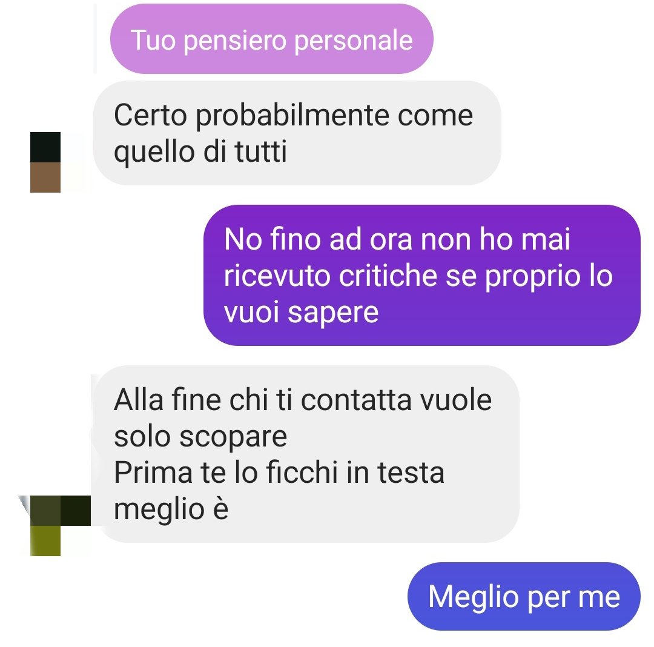Tap the "solo scopare" line of the received message
Image resolution: width=654 pixels, height=647 pixels.
[200, 437]
